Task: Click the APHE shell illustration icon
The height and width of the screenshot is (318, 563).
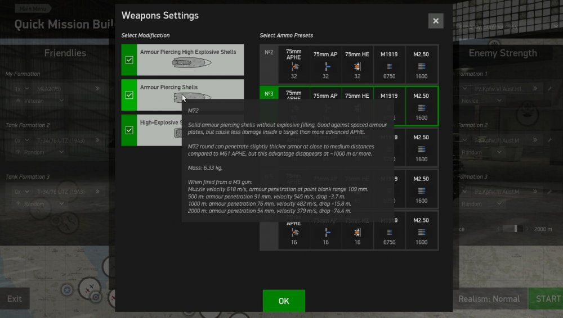Action: coord(191,63)
